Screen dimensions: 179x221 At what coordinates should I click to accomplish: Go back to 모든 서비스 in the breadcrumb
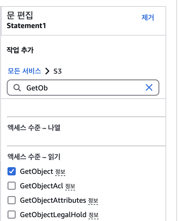coord(24,71)
